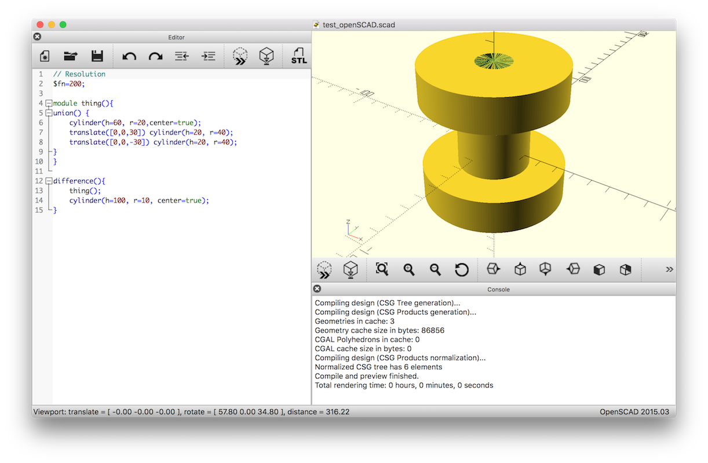Switch to the Front view cube icon
This screenshot has width=708, height=463.
[x=599, y=270]
